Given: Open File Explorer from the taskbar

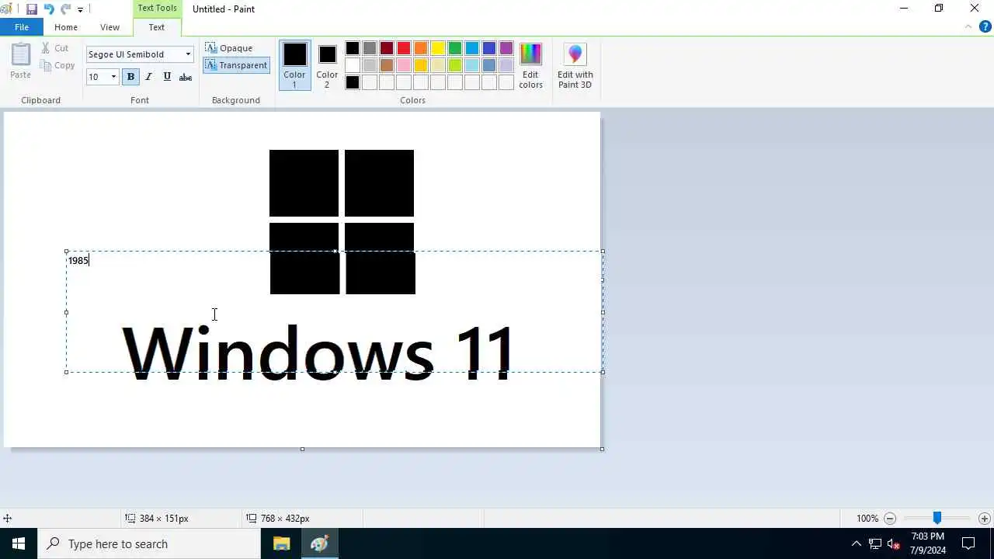Looking at the screenshot, I should coord(281,543).
